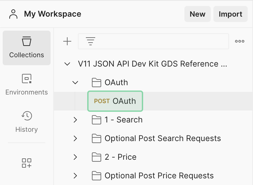Open the POST OAuth request

115,101
